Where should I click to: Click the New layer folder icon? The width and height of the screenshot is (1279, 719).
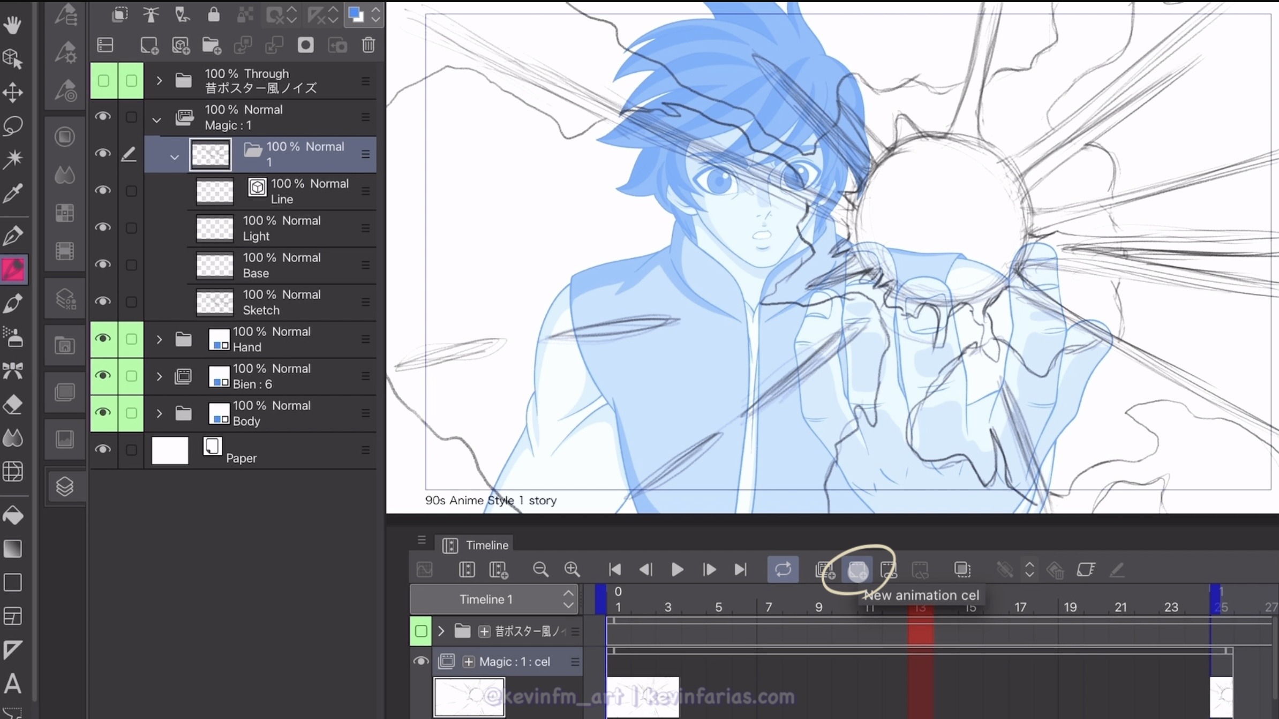point(211,46)
